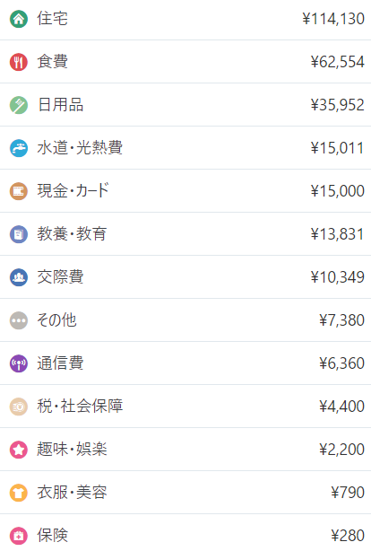Click the blue faucet icon for 水道・光熱費
The image size is (371, 551).
click(x=19, y=148)
